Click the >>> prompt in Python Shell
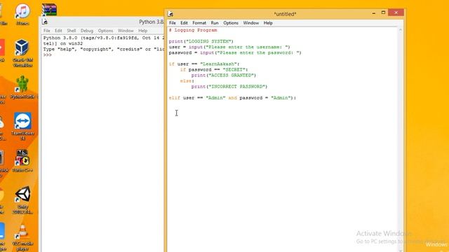Screen dimensions: 449x252 coord(48,55)
